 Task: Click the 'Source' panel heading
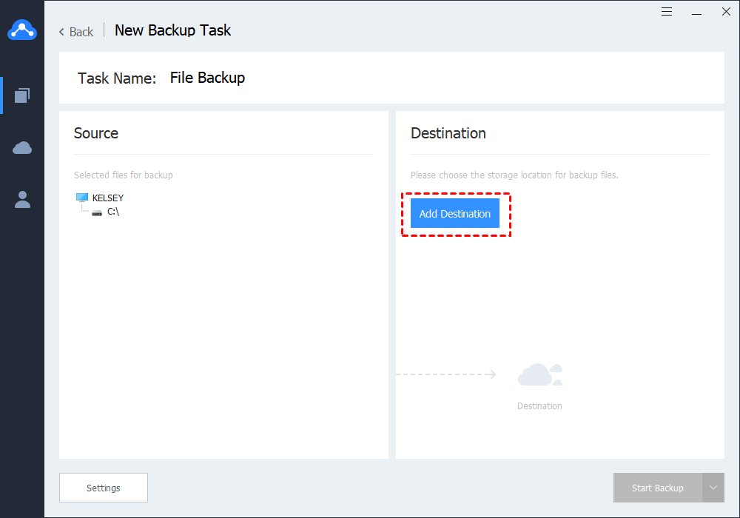[x=95, y=133]
